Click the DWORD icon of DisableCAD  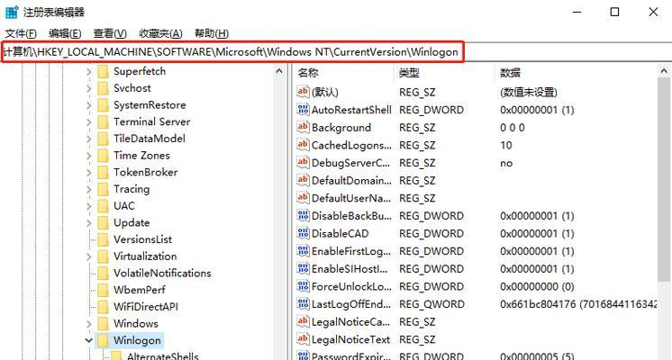[303, 233]
